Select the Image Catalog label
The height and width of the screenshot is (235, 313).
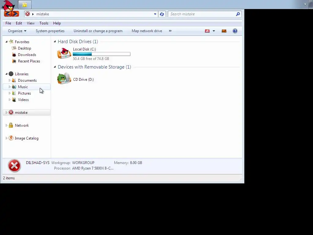point(27,138)
